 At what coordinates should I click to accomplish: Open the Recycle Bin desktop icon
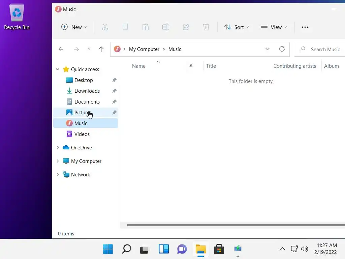pos(17,17)
